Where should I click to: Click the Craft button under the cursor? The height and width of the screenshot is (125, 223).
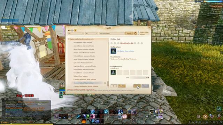137,86
